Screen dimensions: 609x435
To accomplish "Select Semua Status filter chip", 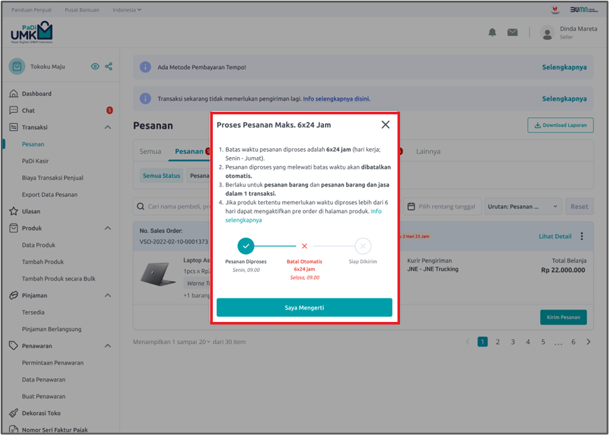I will [161, 176].
